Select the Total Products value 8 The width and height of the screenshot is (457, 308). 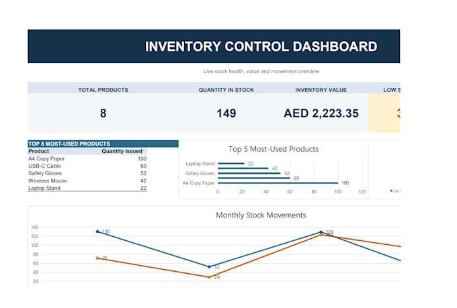(x=103, y=113)
